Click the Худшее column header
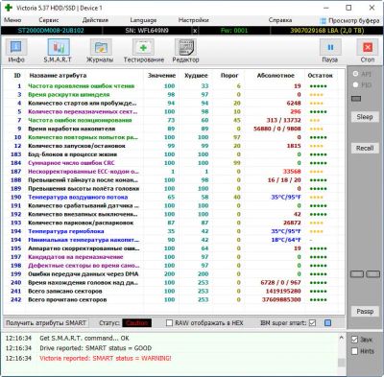384x377 pixels. 196,76
